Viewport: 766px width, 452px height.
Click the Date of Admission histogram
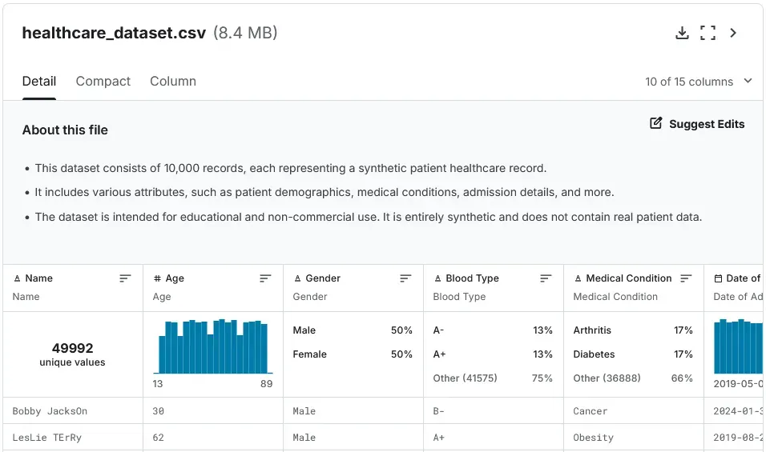click(x=738, y=346)
